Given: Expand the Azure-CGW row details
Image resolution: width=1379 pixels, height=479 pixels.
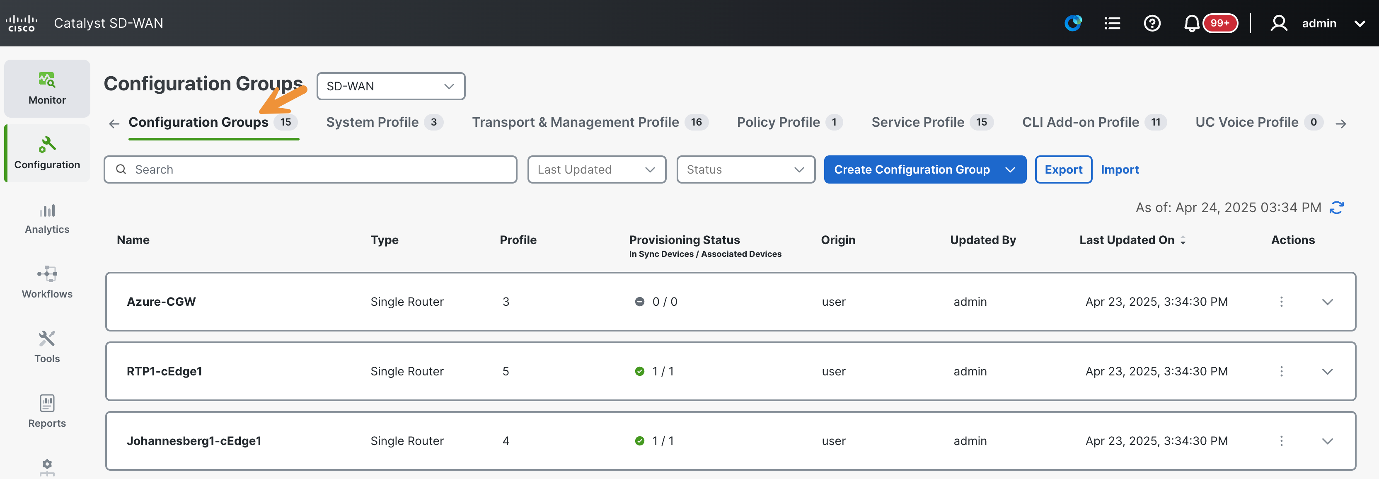Looking at the screenshot, I should coord(1328,302).
